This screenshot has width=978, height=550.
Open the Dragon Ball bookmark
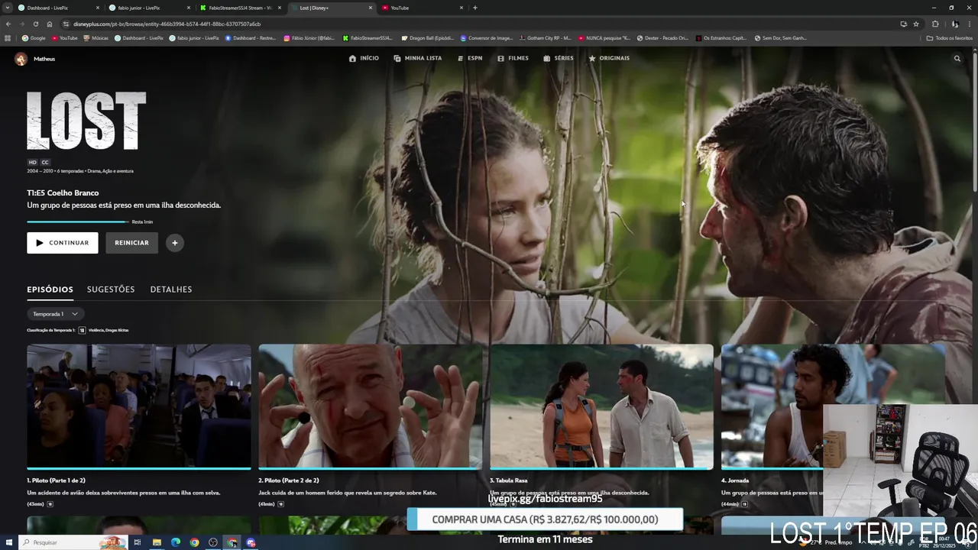(427, 38)
